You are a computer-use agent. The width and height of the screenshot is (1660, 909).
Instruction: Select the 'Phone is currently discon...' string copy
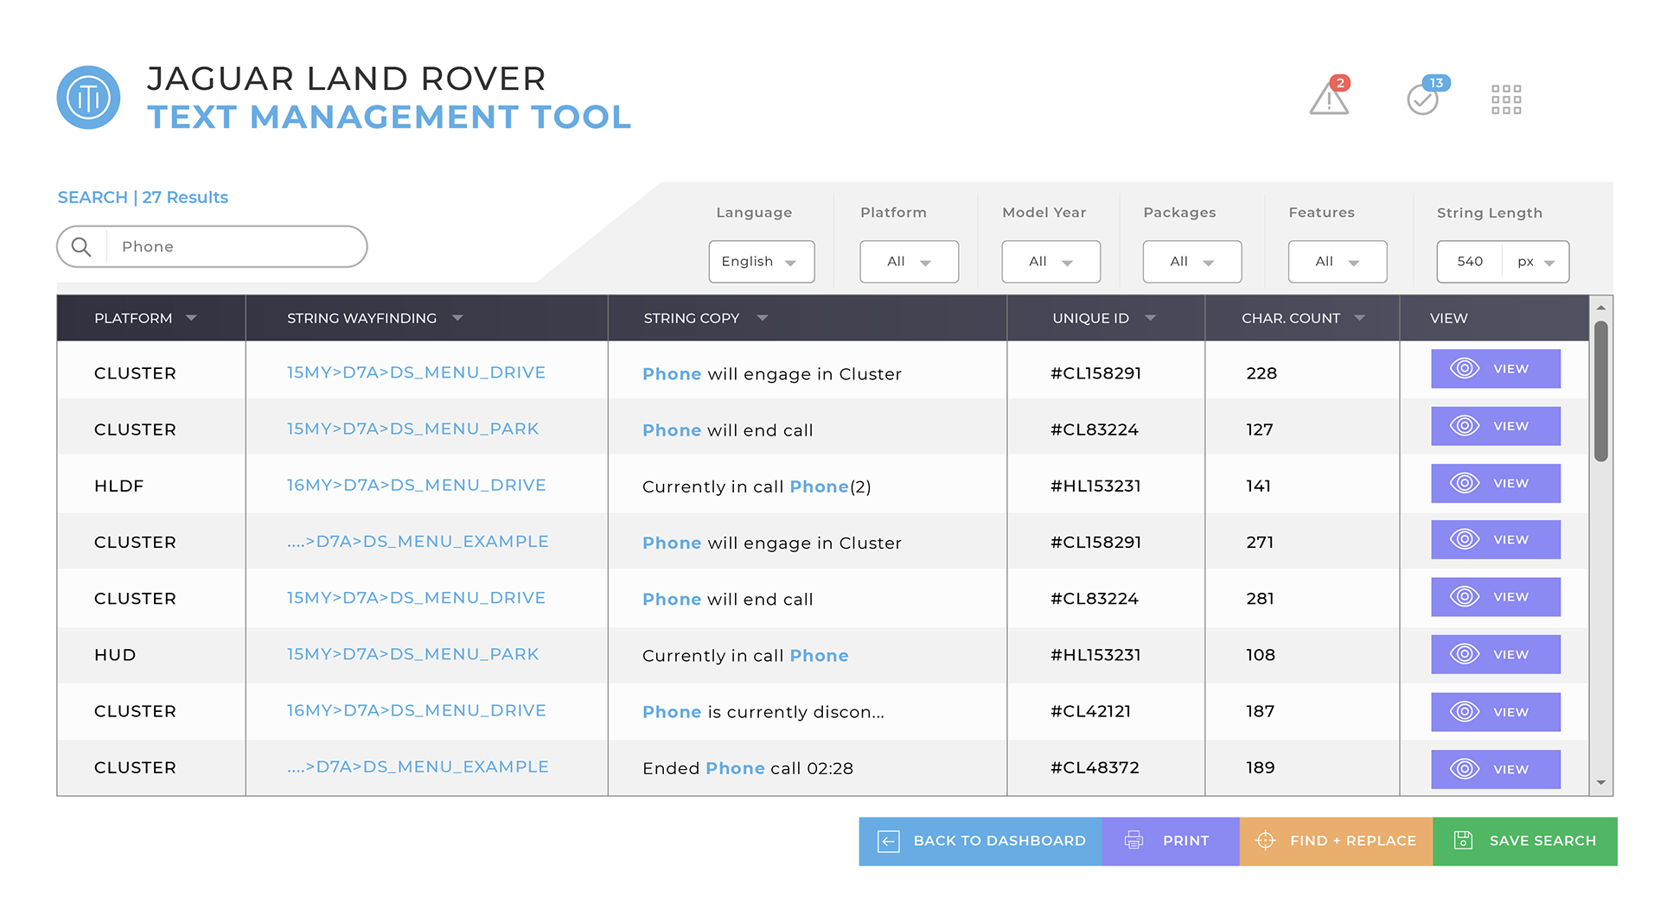tap(763, 712)
